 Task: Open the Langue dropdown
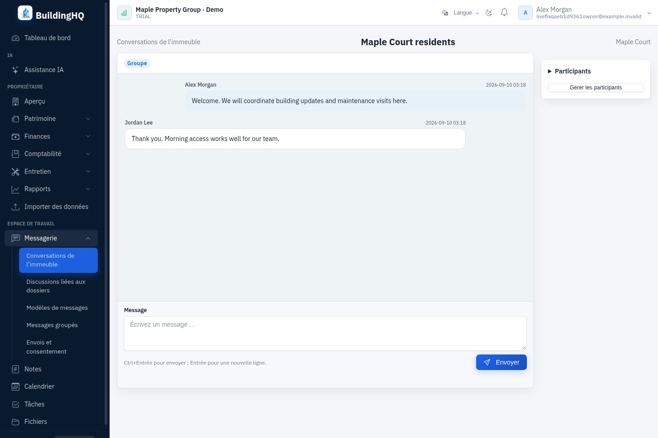(461, 13)
